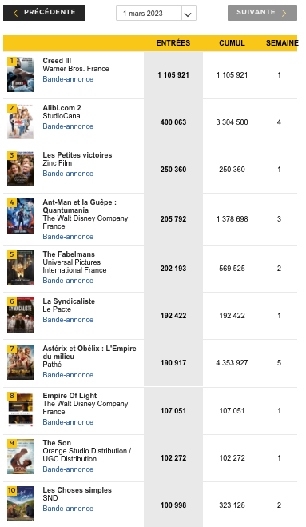Open the Les Choses simples poster
The image size is (306, 527).
coord(21,504)
